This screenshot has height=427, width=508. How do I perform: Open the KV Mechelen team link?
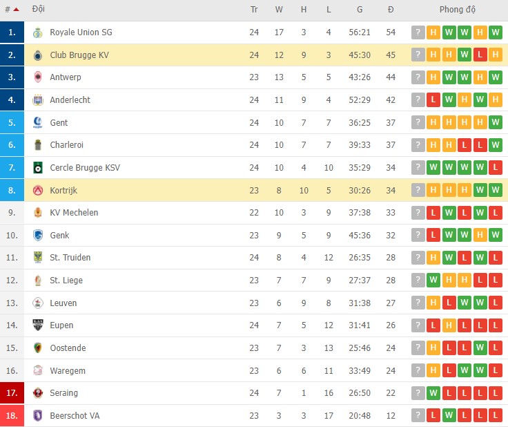(74, 213)
